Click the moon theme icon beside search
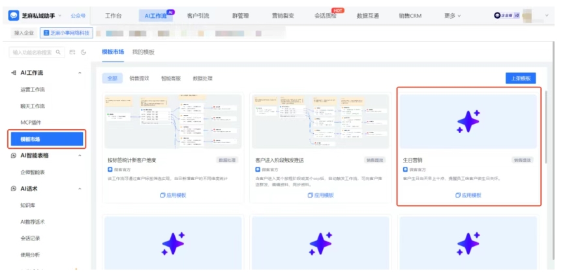 click(x=83, y=52)
